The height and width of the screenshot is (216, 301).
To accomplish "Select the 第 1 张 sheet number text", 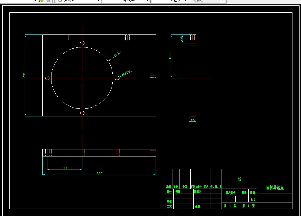I will pyautogui.click(x=248, y=206).
